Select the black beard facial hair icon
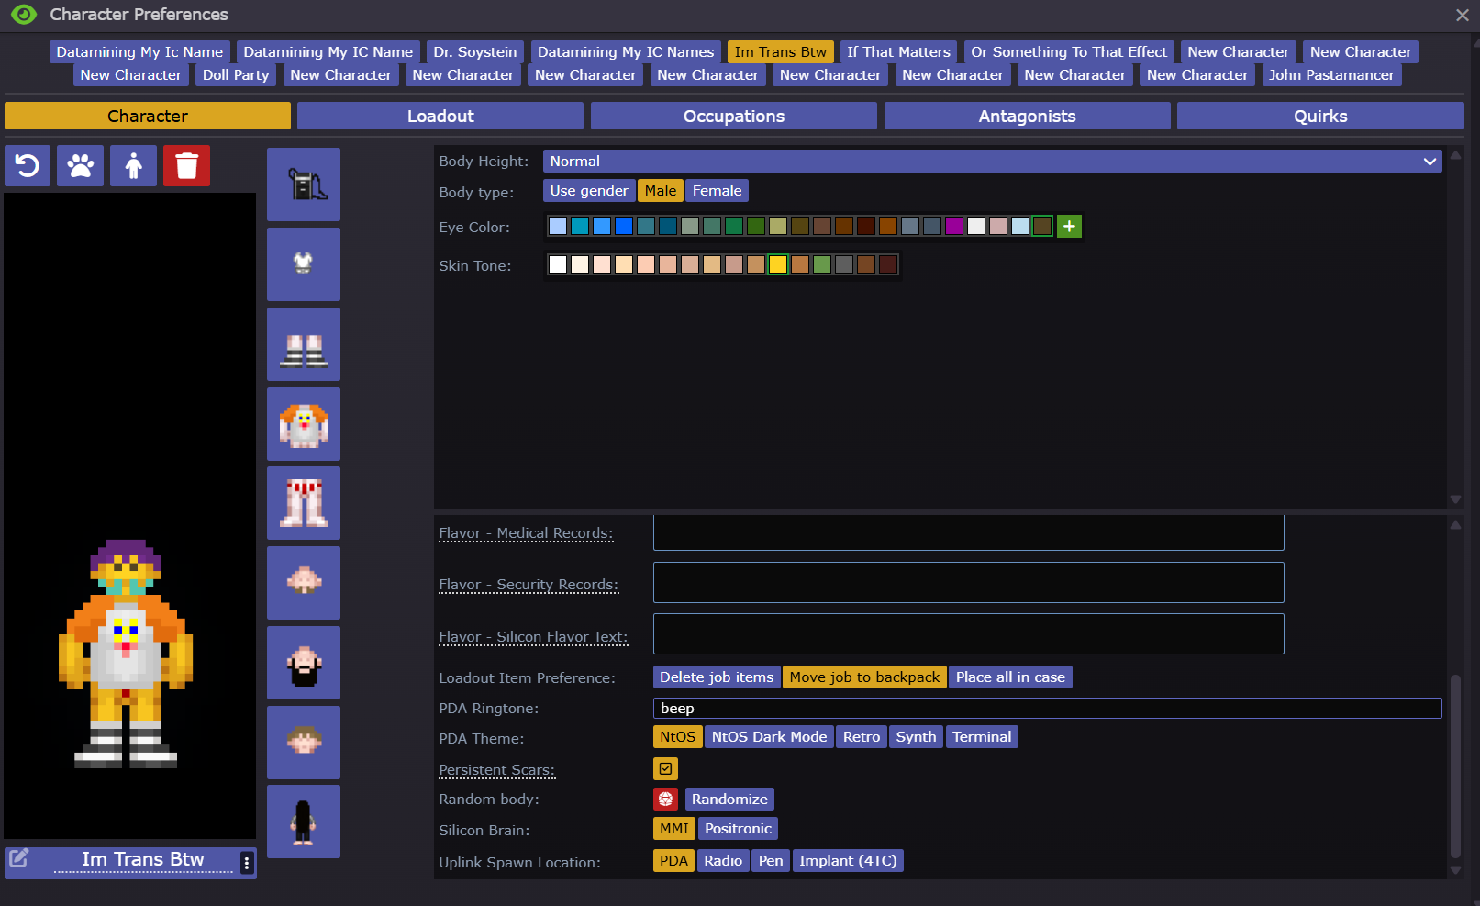The width and height of the screenshot is (1480, 906). pos(304,663)
